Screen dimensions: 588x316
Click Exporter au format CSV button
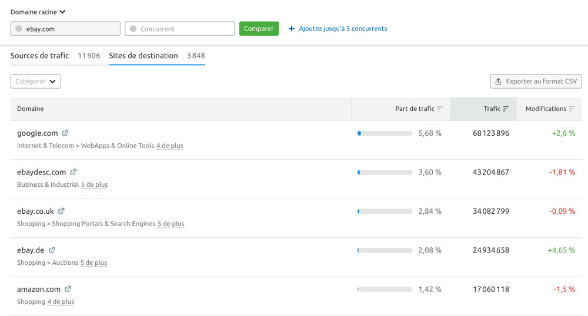(536, 81)
